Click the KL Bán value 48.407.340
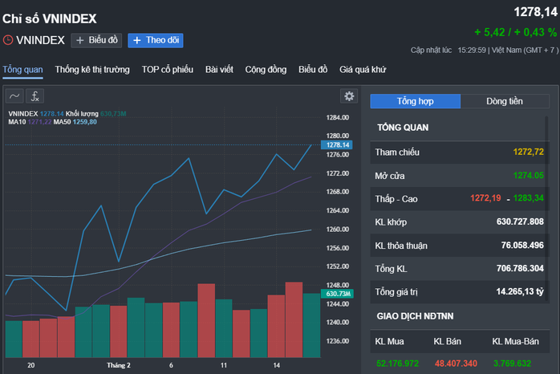The height and width of the screenshot is (374, 560). pyautogui.click(x=456, y=364)
